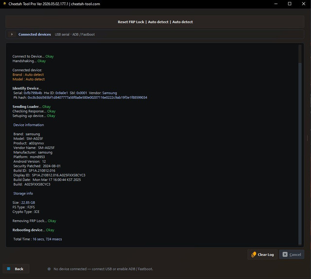Screen dimensions: 311x279
Task: Click the 'Rebooting device... Okay' line
Action: point(33,230)
